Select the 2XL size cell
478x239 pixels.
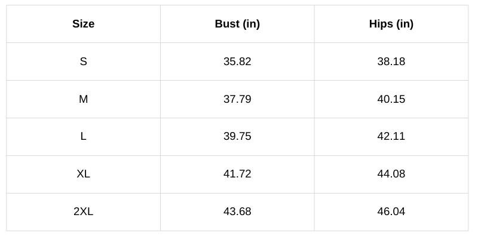click(83, 212)
